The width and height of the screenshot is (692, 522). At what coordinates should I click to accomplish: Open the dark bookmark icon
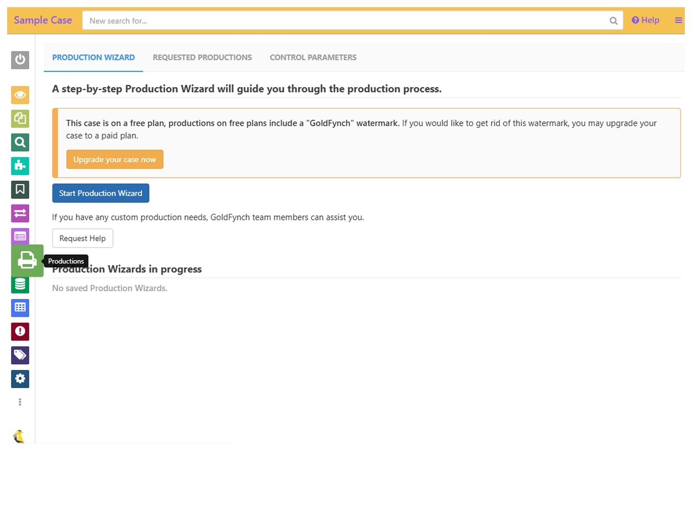[20, 190]
